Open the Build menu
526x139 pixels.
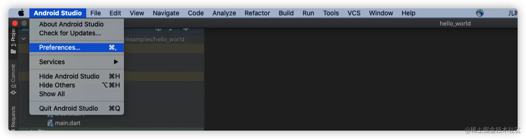click(x=286, y=13)
